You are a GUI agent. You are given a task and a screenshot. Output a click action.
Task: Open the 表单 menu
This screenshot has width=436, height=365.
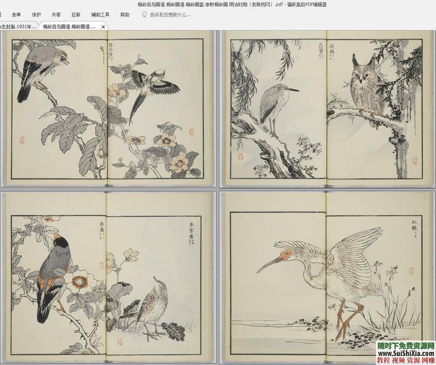16,15
